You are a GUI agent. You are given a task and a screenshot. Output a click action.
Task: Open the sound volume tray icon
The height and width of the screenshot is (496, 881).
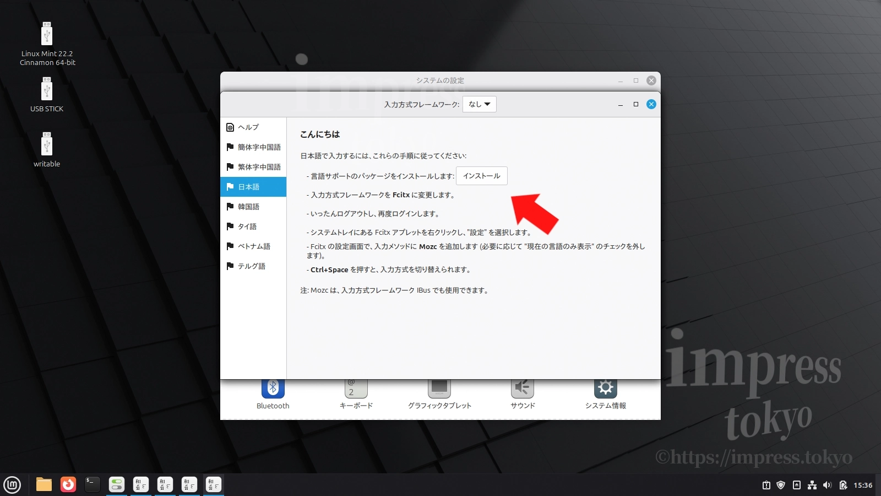pyautogui.click(x=827, y=485)
